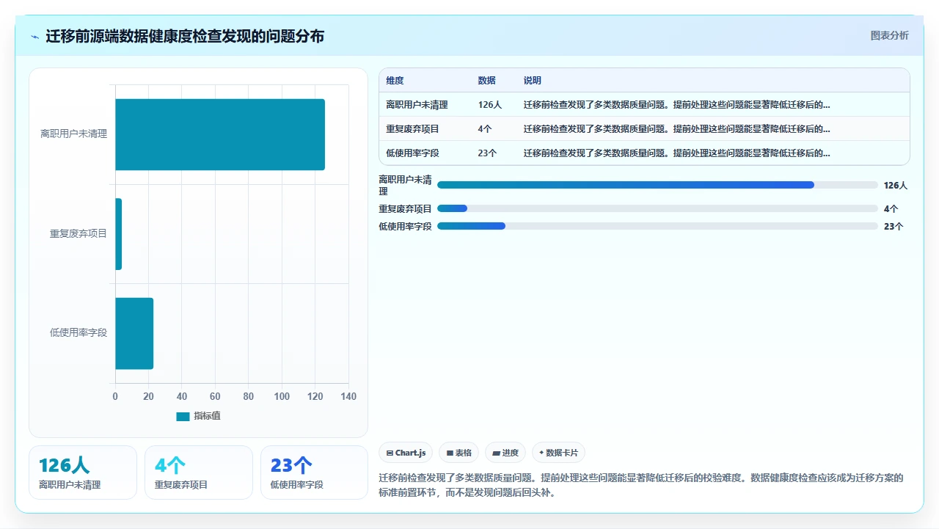Viewport: 939px width, 529px height.
Task: Click the 低使用率字段 progress bar
Action: [x=657, y=226]
